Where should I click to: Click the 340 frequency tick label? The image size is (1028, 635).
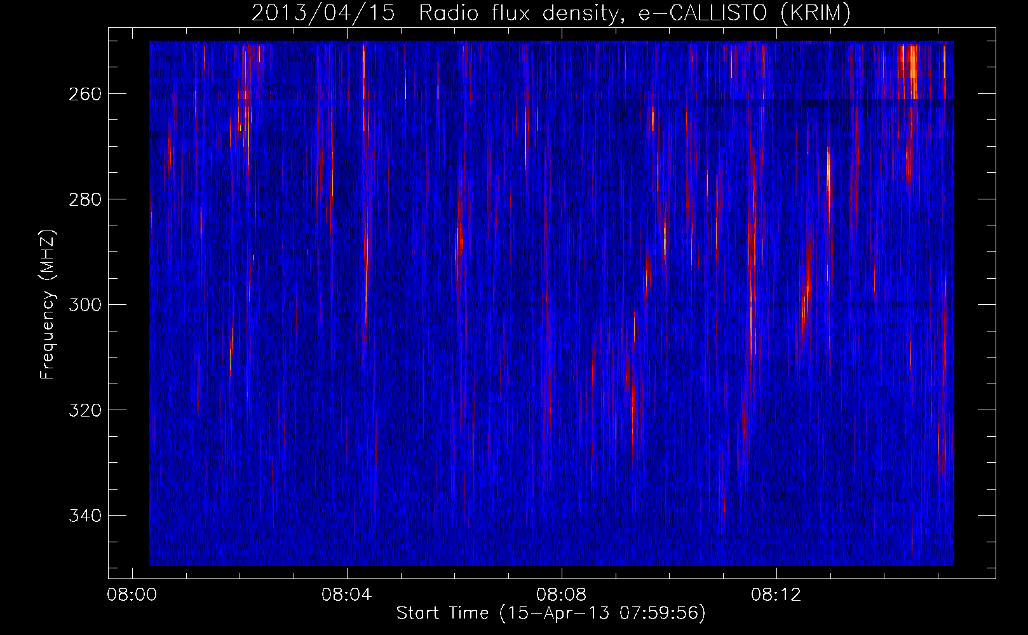(x=84, y=516)
